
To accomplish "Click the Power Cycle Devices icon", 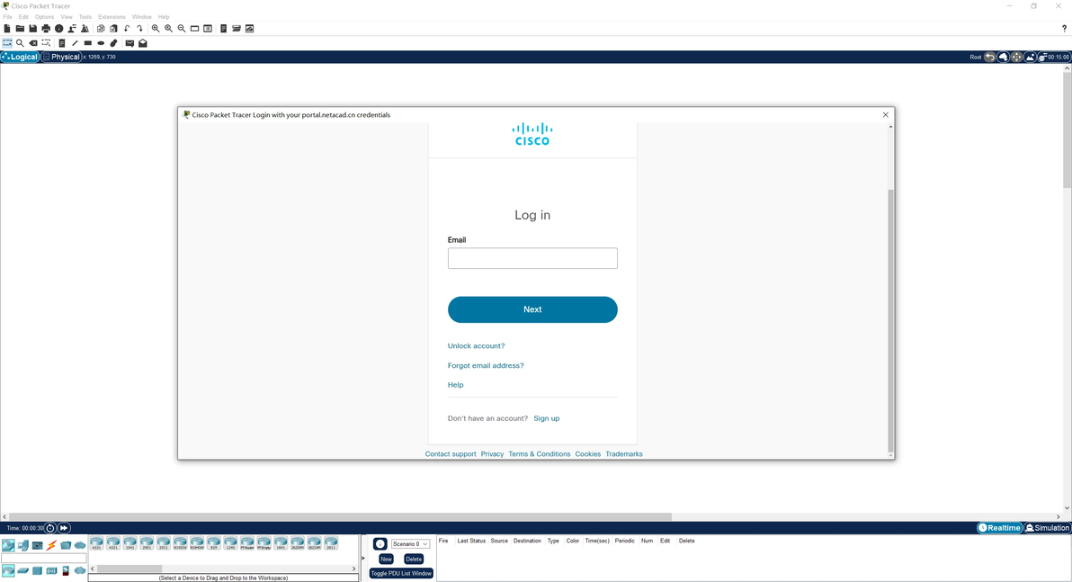I will pos(49,528).
